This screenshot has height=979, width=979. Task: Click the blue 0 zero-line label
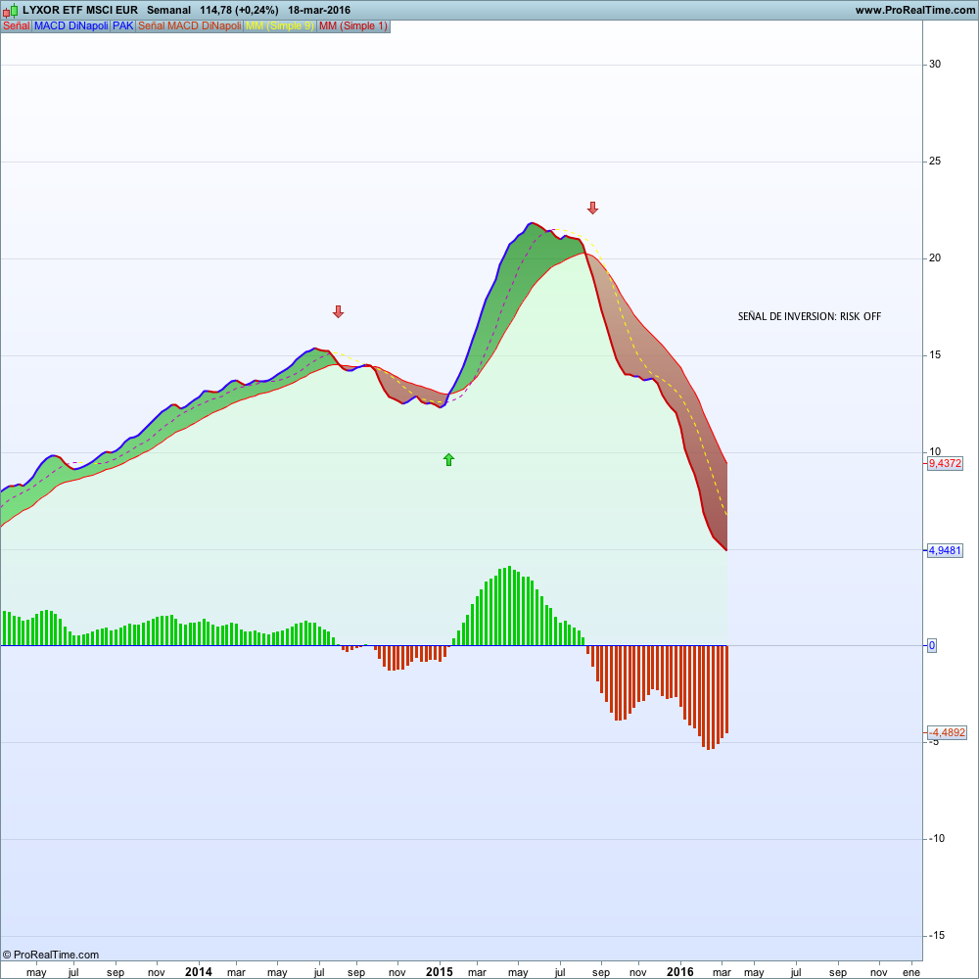tap(932, 645)
